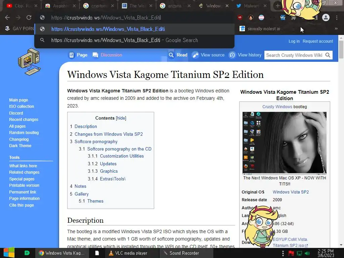Viewport: 344px width, 258px height.
Task: Open Discord sidebar link
Action: click(x=16, y=113)
